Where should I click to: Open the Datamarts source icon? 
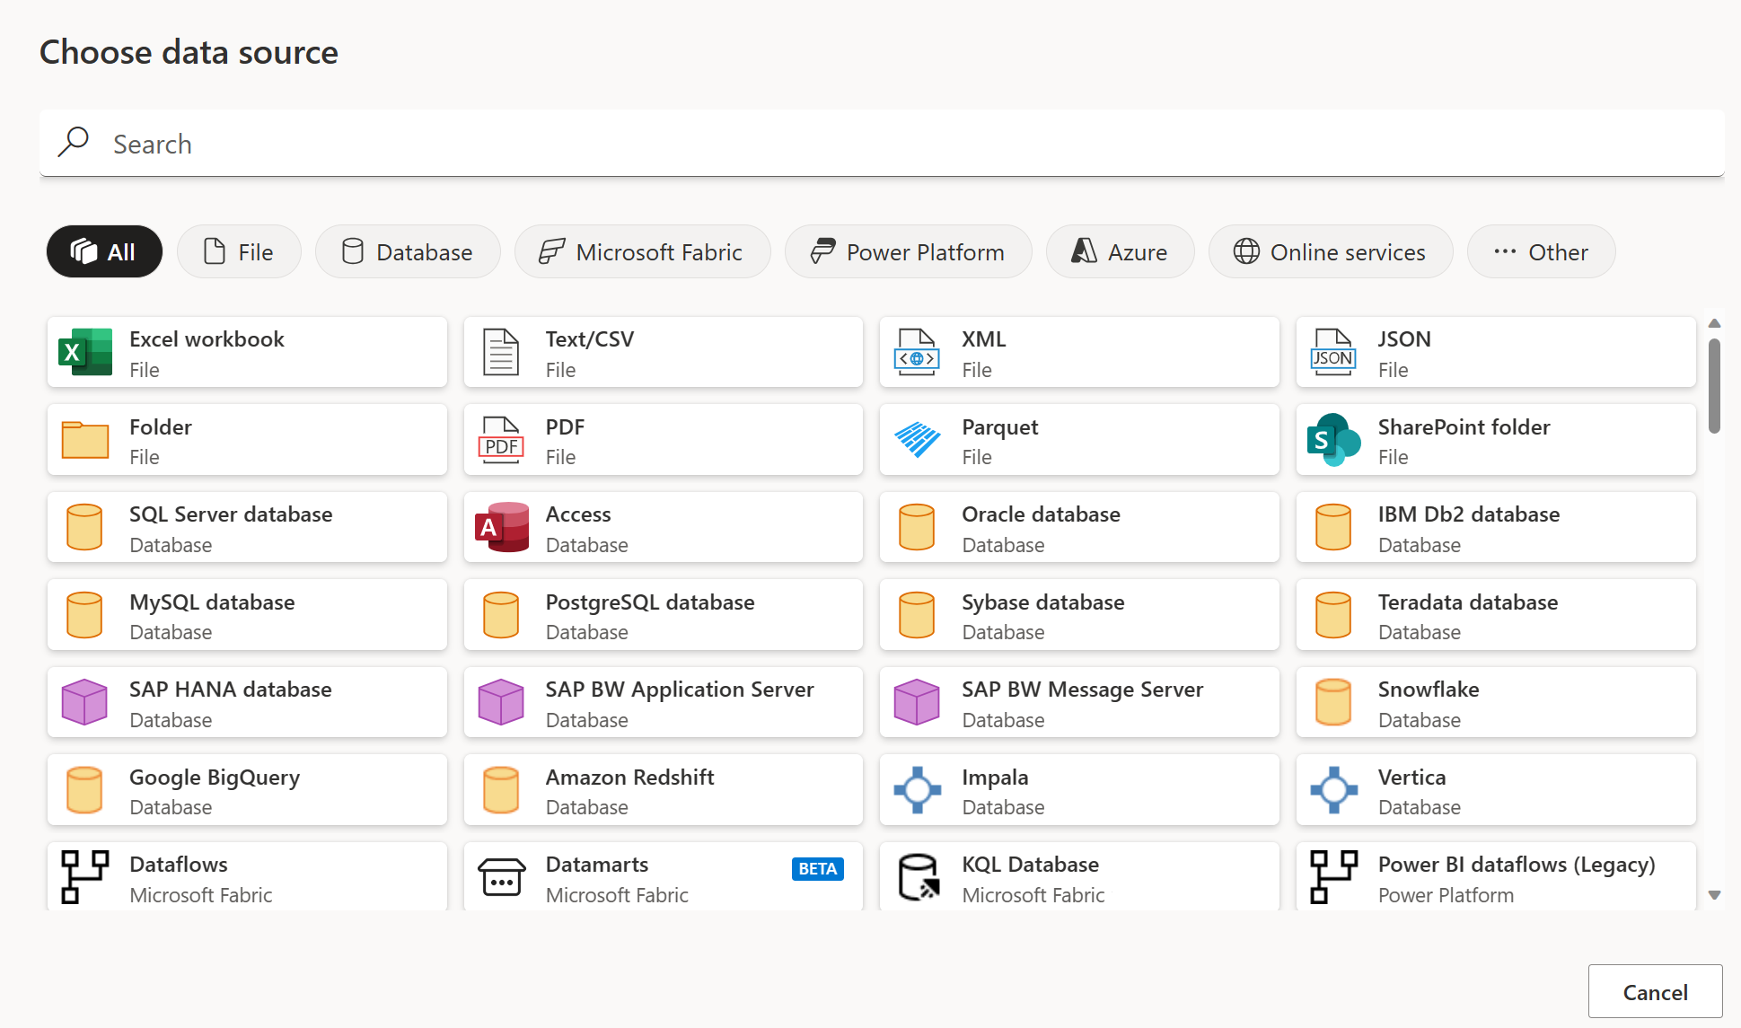pos(501,877)
